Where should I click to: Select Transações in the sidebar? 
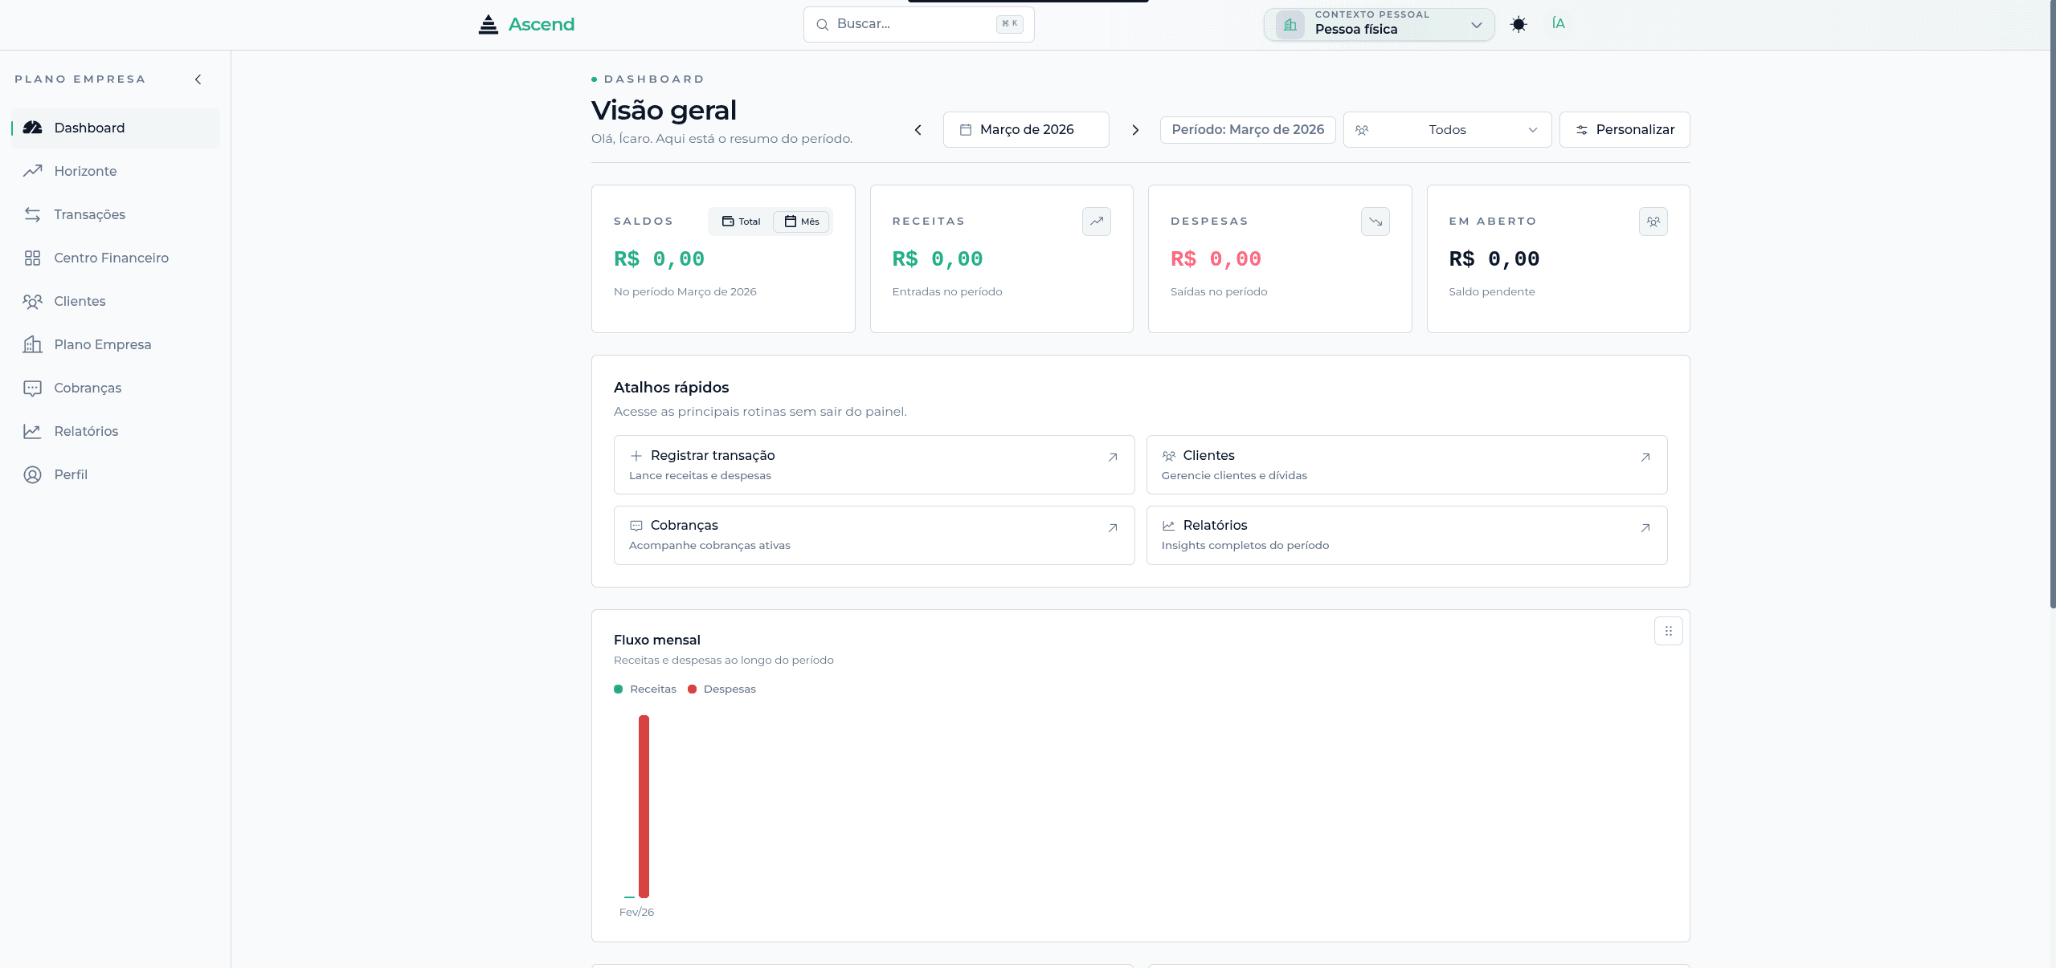click(x=89, y=214)
